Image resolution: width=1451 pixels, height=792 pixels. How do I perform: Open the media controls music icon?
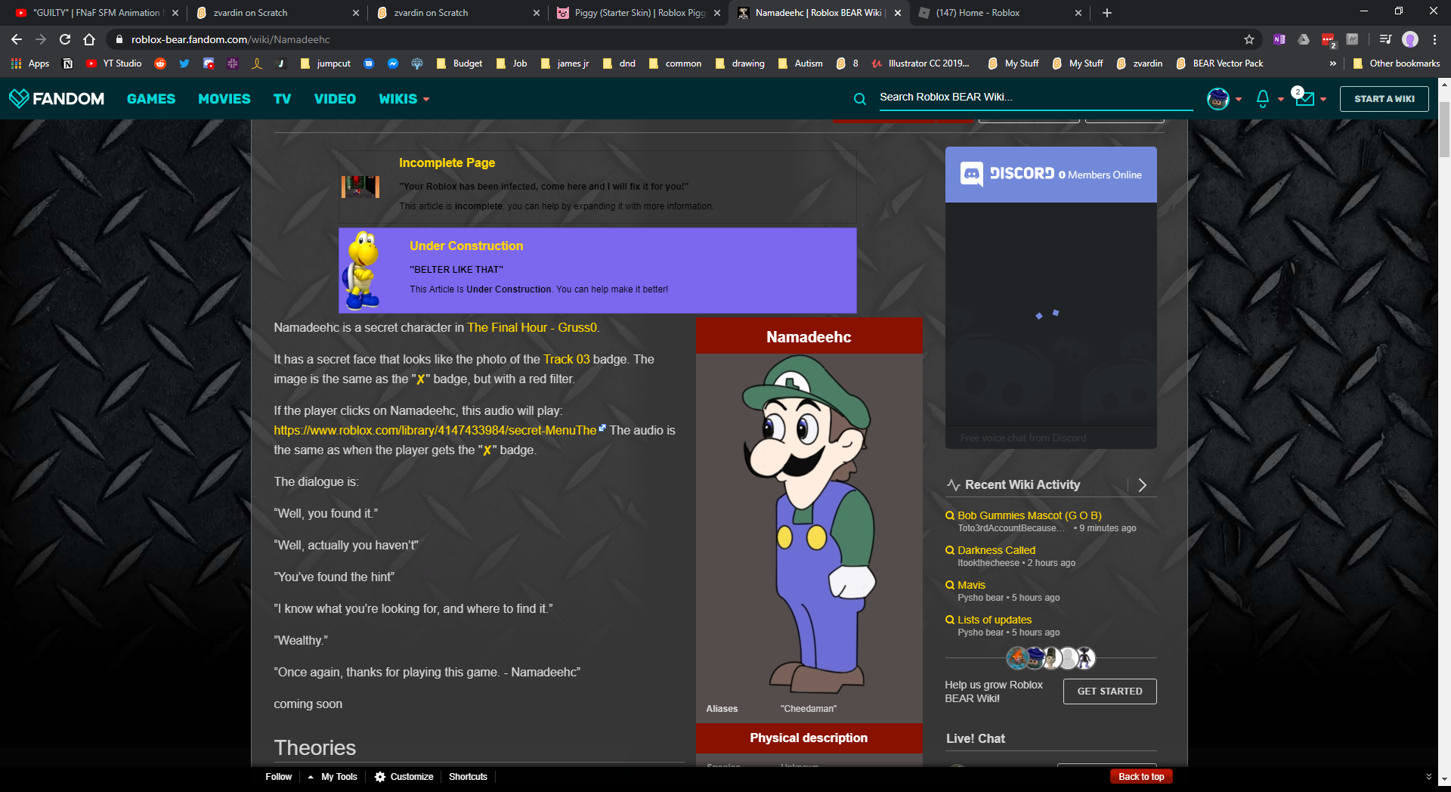[1385, 39]
